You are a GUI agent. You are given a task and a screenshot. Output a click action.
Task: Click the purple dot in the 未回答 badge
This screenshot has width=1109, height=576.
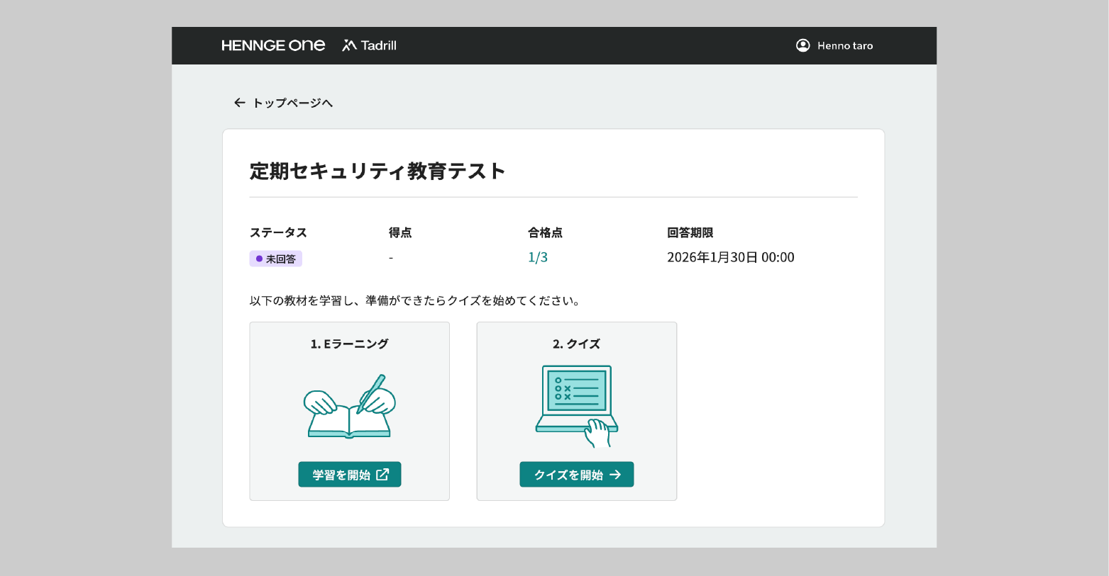tap(259, 259)
